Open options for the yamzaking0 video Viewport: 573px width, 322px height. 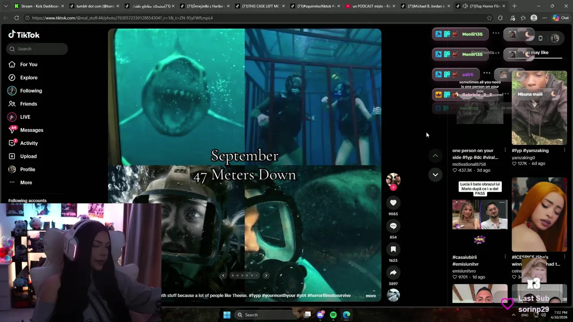click(x=564, y=150)
